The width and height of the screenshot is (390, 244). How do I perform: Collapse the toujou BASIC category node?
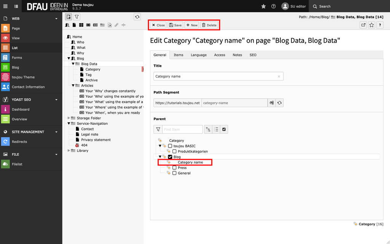coord(160,146)
